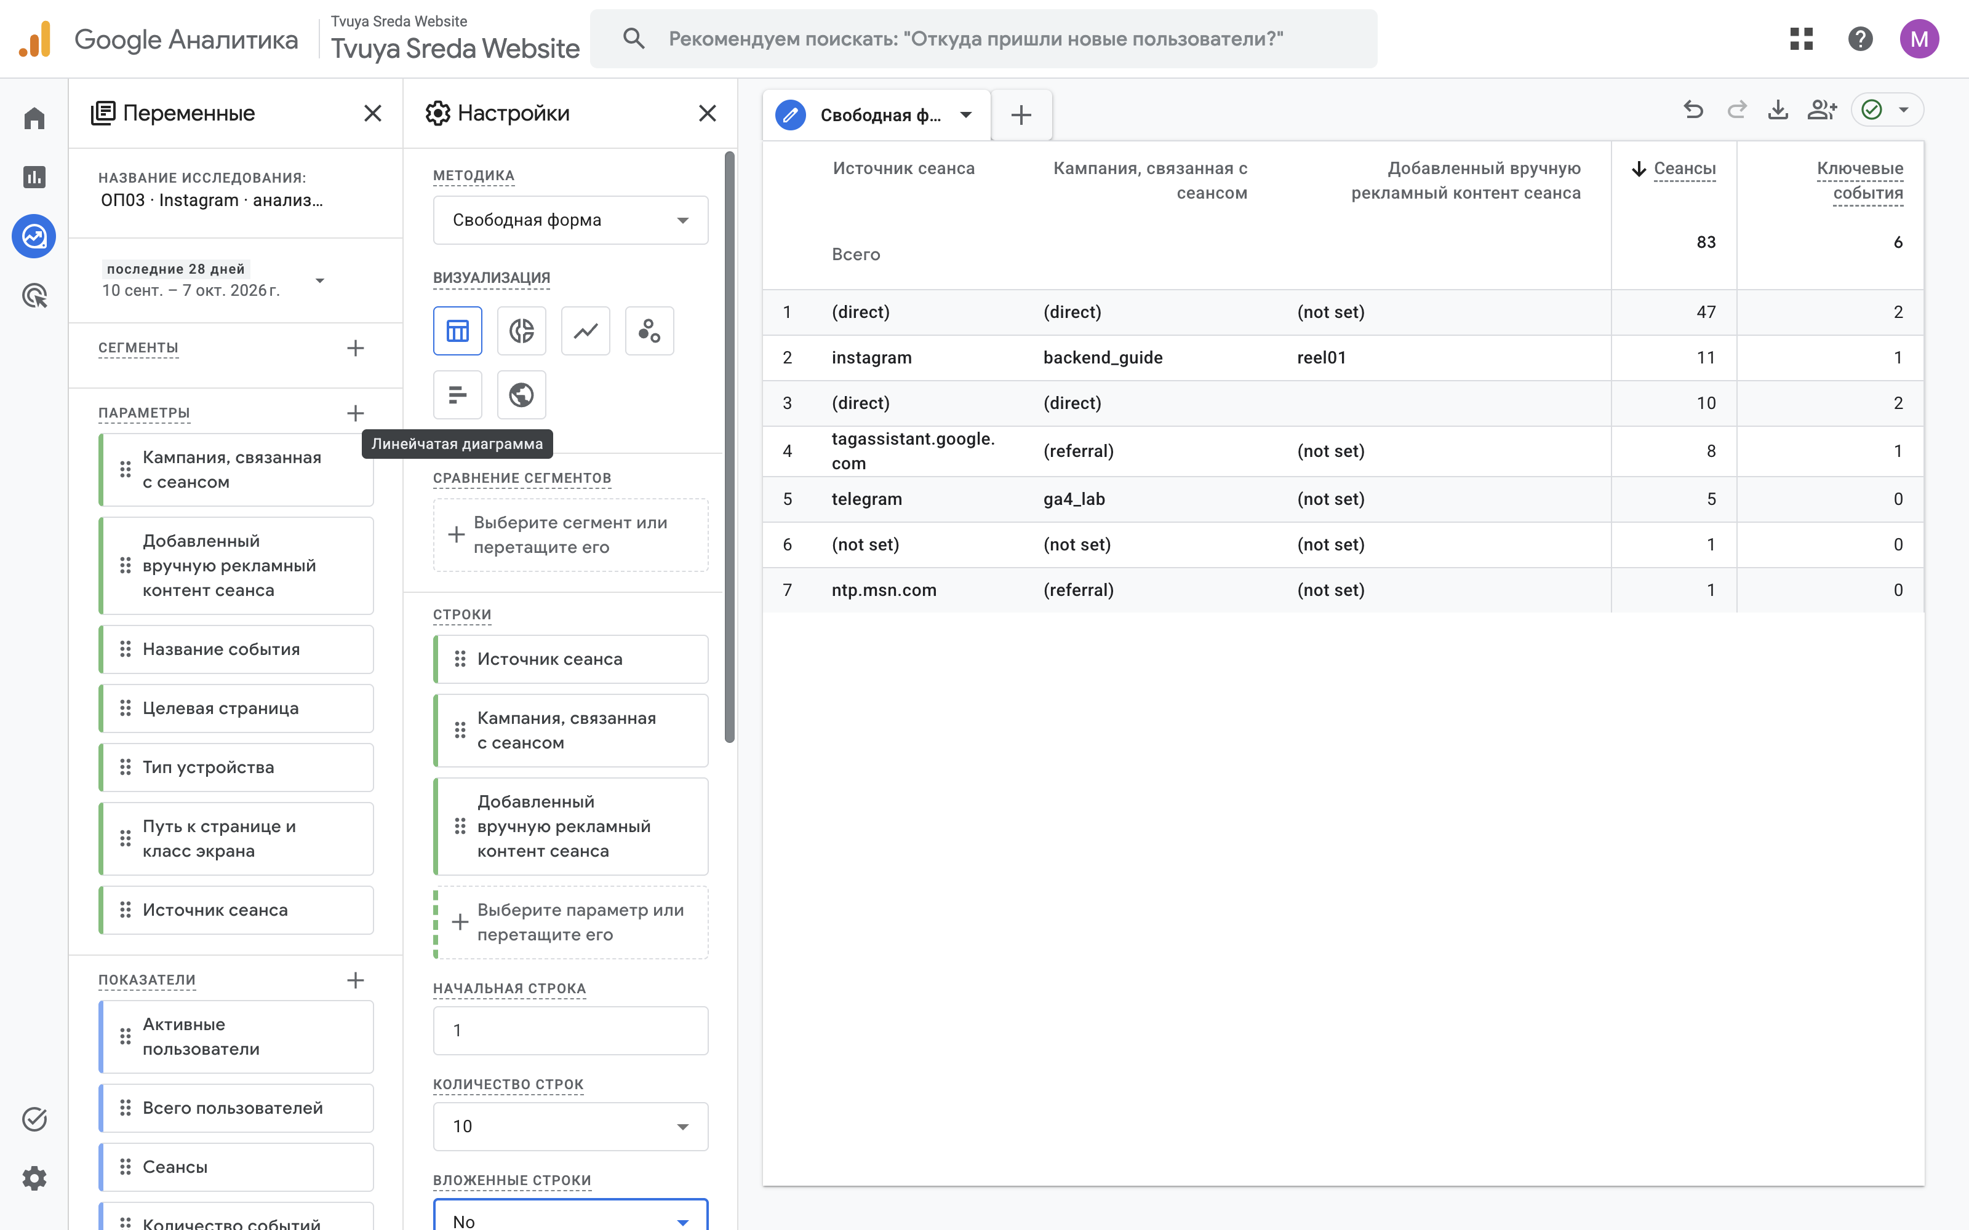This screenshot has width=1969, height=1230.
Task: Add a new dimension in Параметры
Action: point(356,413)
